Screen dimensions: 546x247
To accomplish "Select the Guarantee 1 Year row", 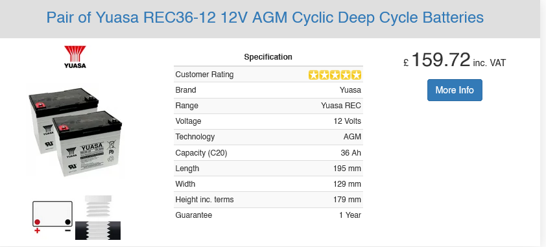I will point(268,215).
